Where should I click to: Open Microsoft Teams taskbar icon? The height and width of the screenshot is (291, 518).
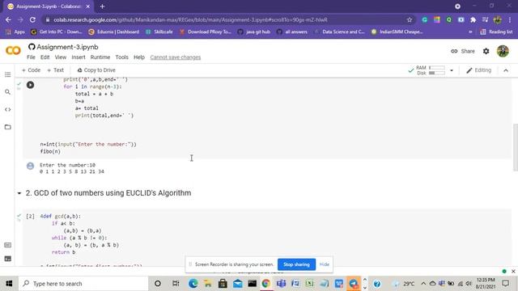point(281,284)
